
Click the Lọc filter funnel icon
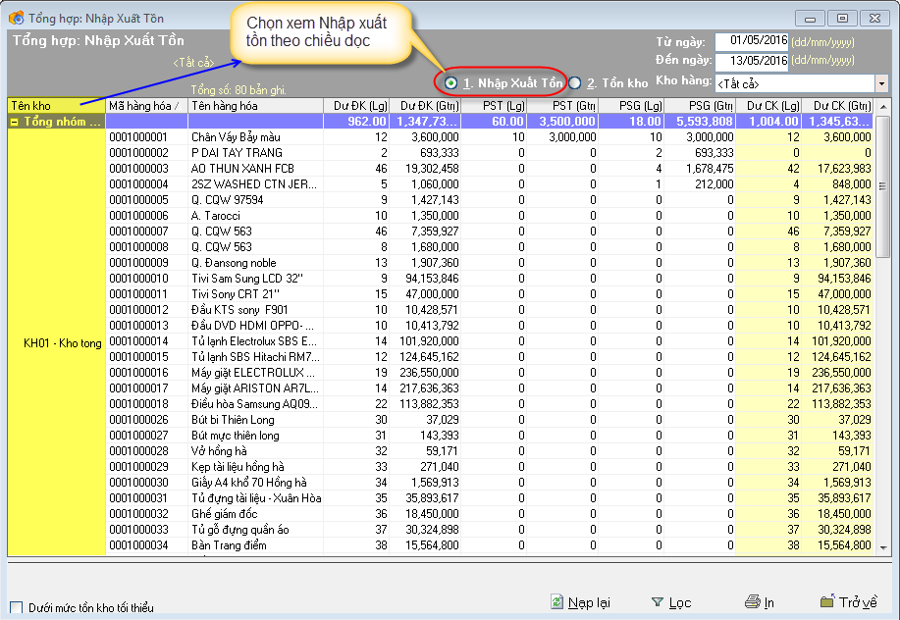[x=658, y=602]
